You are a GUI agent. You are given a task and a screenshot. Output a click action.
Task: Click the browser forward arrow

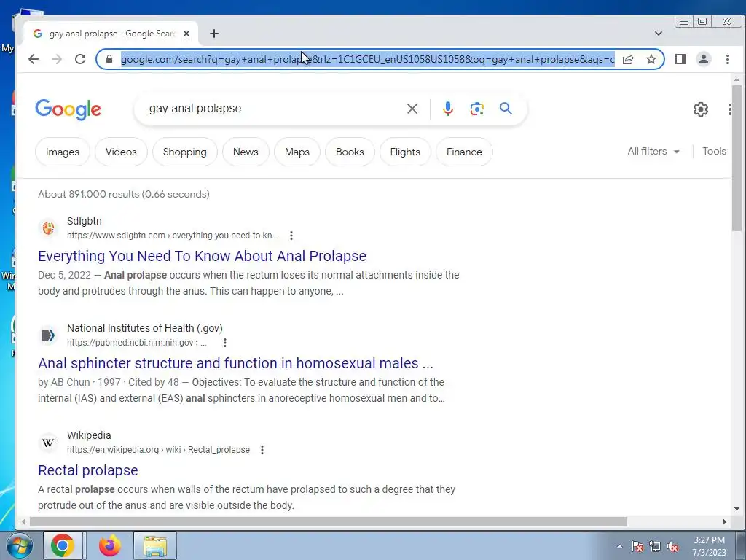pyautogui.click(x=57, y=59)
